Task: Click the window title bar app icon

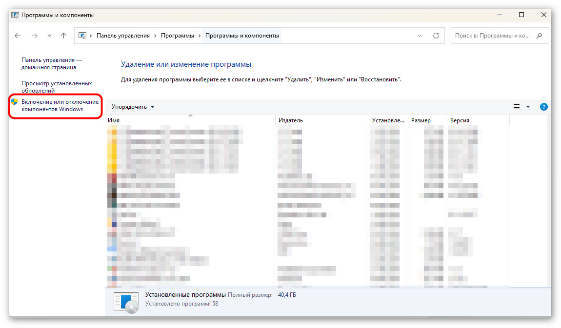Action: (x=15, y=15)
